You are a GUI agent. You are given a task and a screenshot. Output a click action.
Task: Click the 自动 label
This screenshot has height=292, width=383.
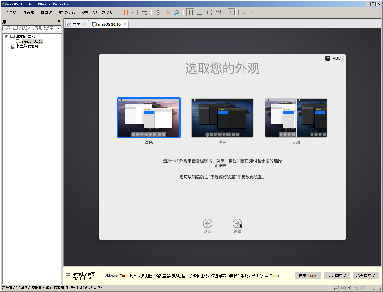click(x=296, y=142)
